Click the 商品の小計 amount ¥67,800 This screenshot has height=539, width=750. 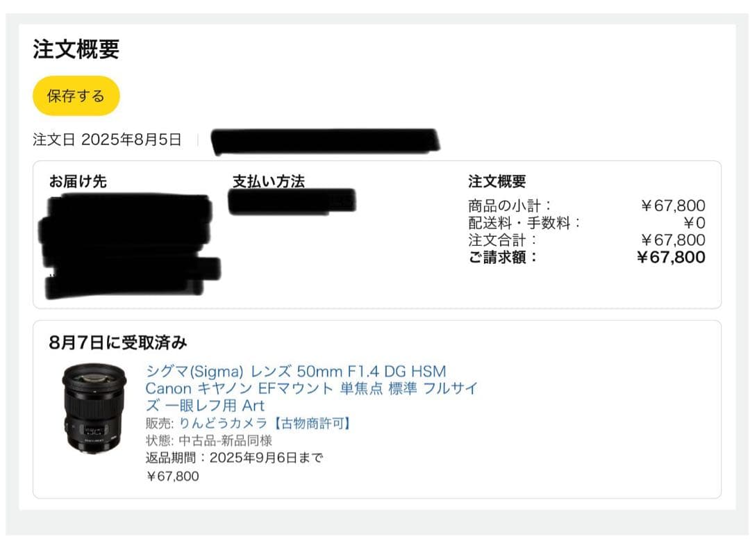click(673, 206)
